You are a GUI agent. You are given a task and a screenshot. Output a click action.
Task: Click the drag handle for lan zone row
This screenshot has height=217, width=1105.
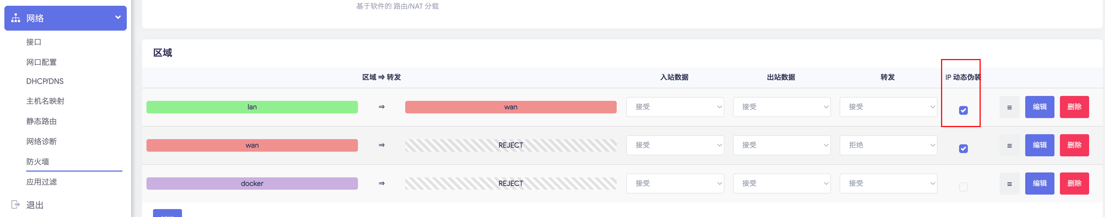(x=1009, y=107)
